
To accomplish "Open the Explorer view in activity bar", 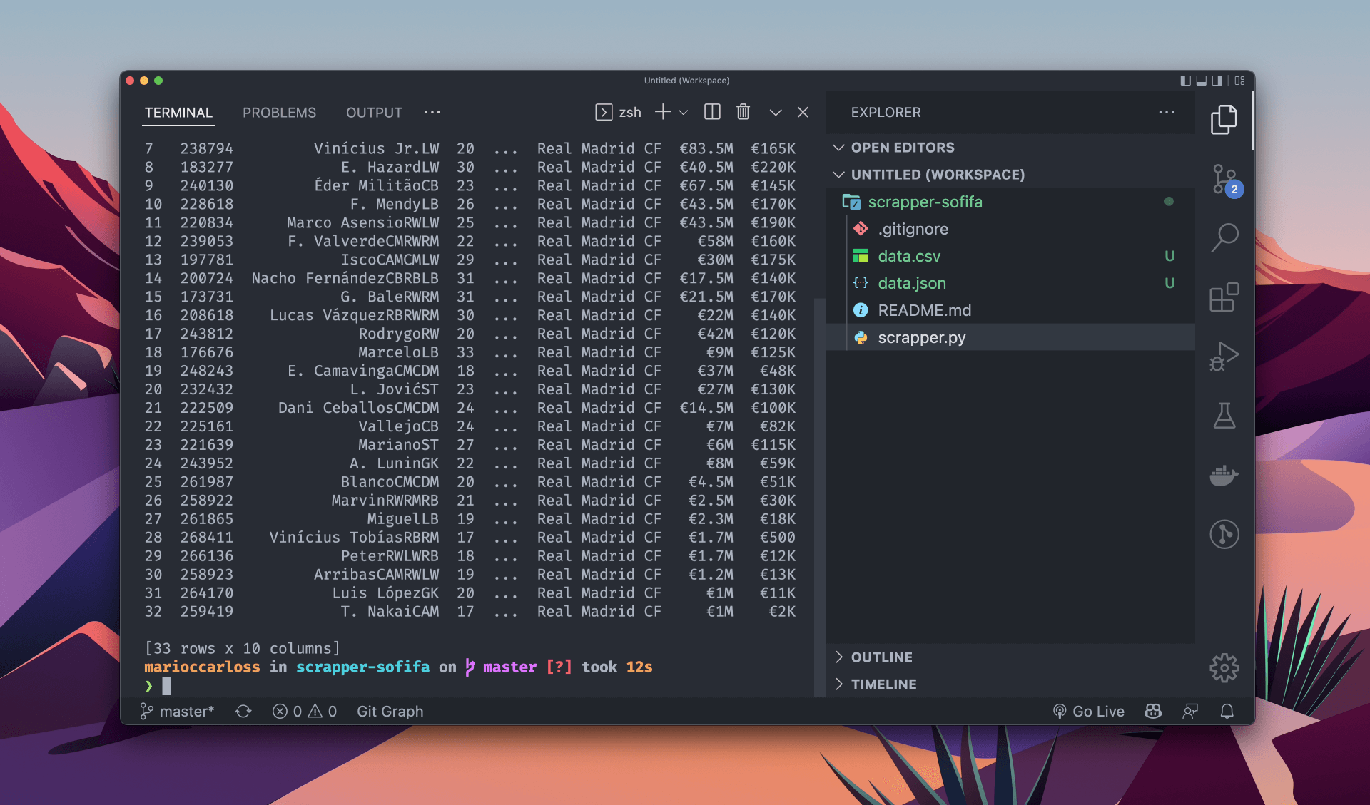I will click(1224, 119).
